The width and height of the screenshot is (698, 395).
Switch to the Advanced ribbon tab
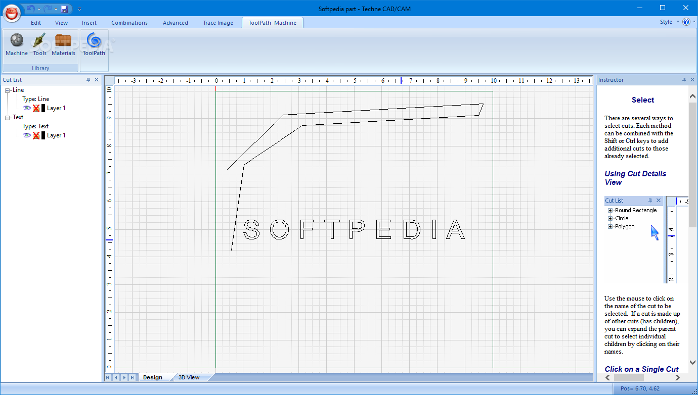click(x=176, y=23)
